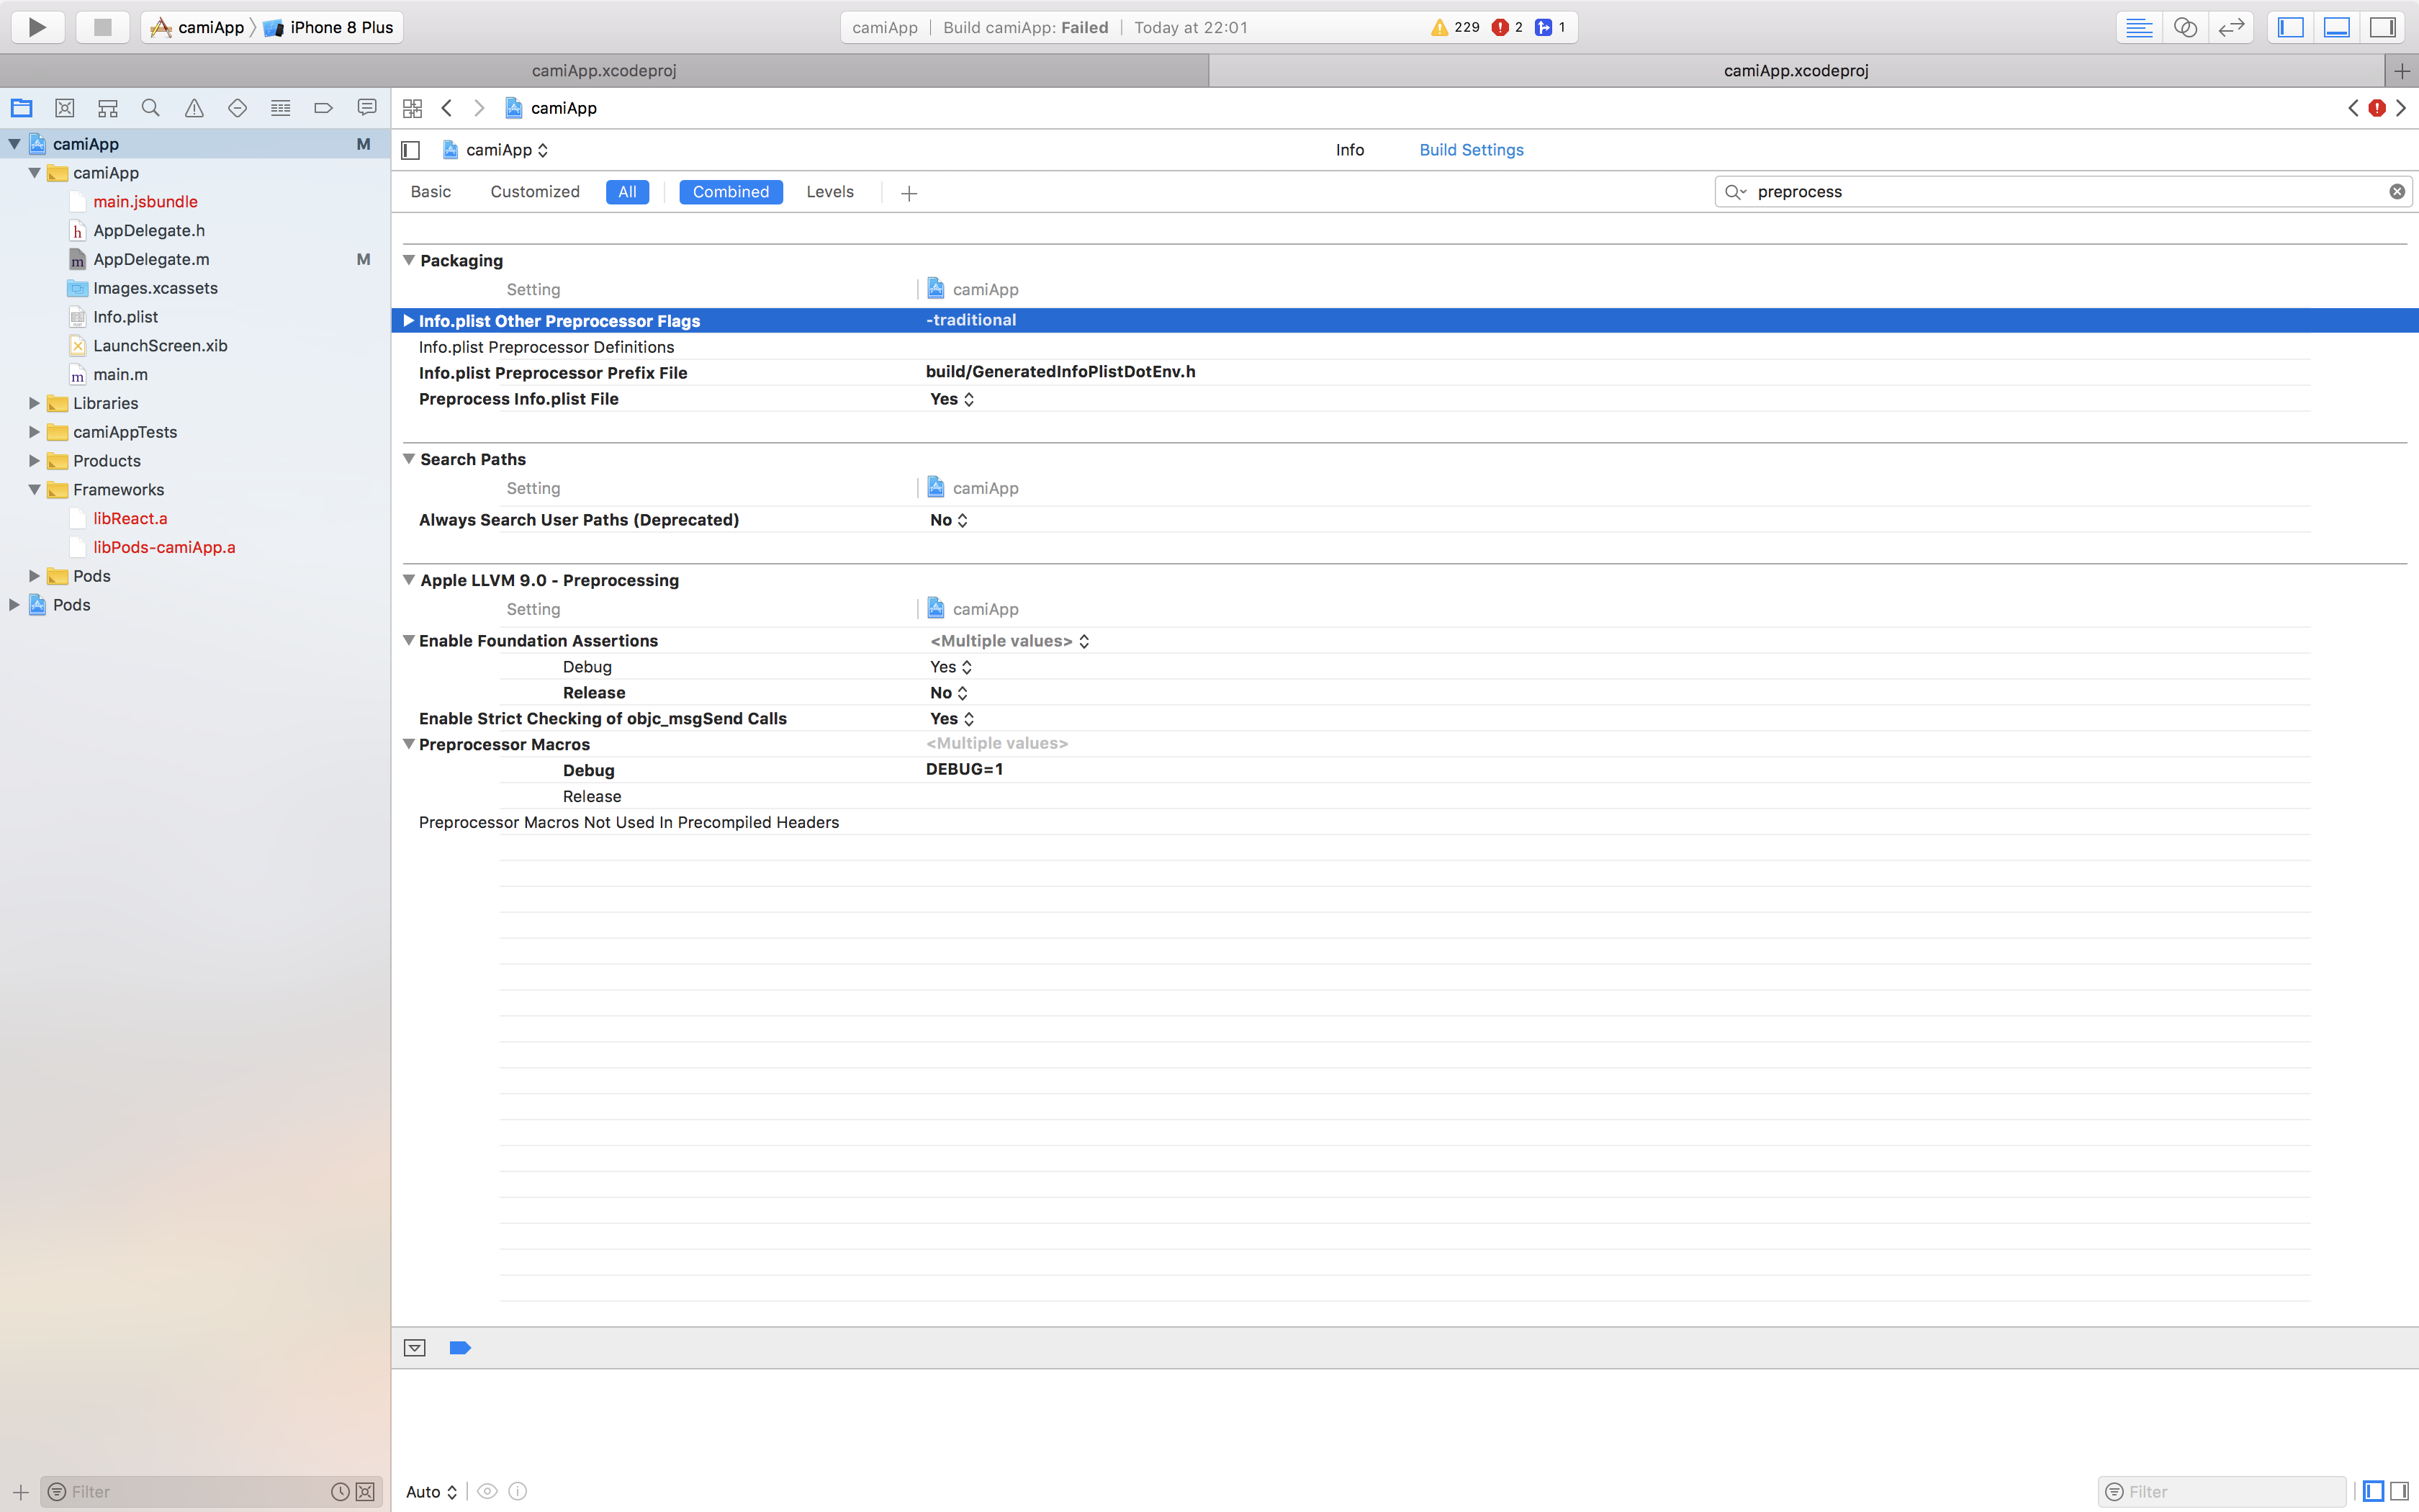The image size is (2419, 1512).
Task: Add a new editor tab
Action: (x=2402, y=71)
